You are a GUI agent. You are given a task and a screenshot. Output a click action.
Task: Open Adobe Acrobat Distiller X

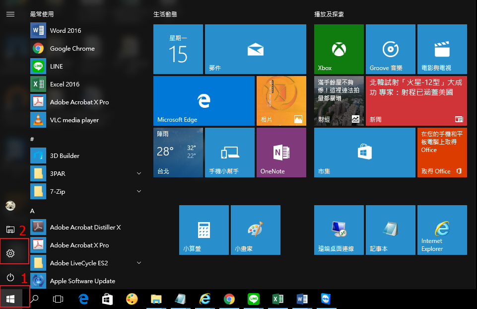[86, 227]
